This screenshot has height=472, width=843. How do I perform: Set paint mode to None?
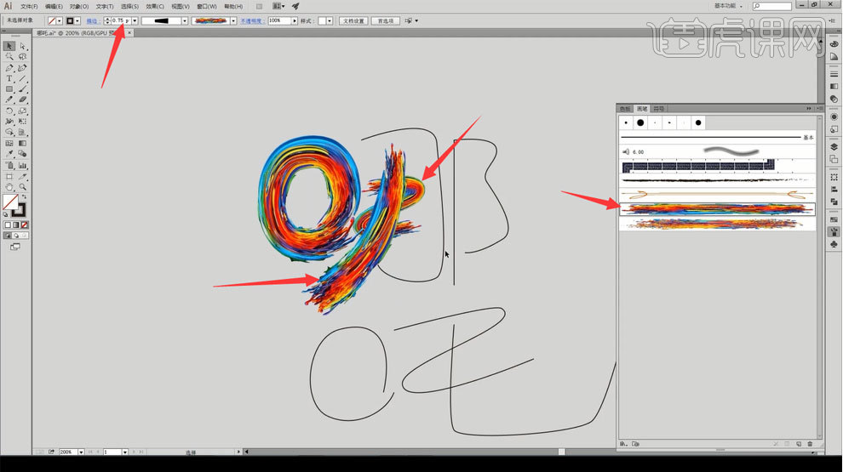(24, 225)
